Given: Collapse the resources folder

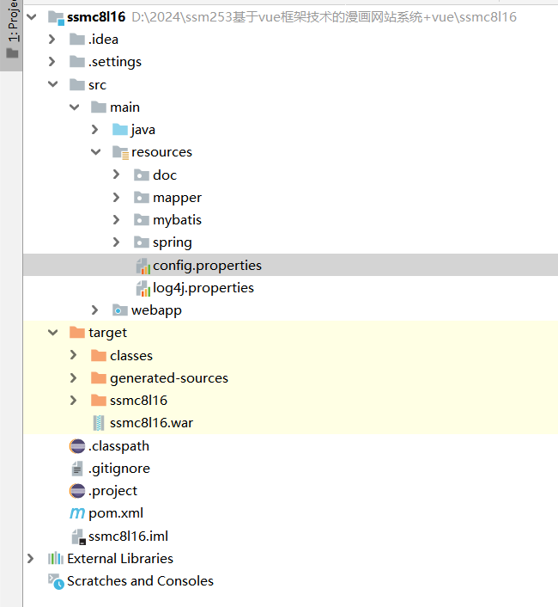Looking at the screenshot, I should pyautogui.click(x=95, y=152).
